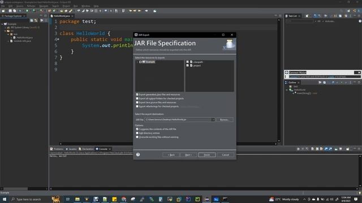Click the white right-arrow icon in the main toolbar
The height and width of the screenshot is (203, 362).
pyautogui.click(x=146, y=11)
